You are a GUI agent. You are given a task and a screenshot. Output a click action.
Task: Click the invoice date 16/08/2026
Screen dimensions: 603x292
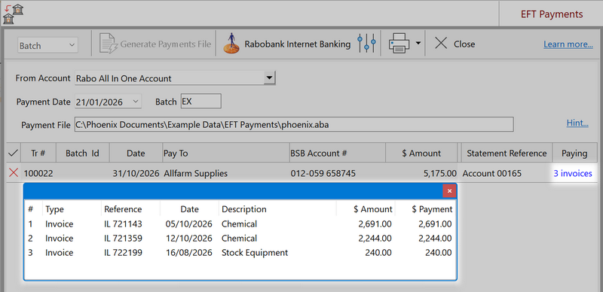point(189,252)
